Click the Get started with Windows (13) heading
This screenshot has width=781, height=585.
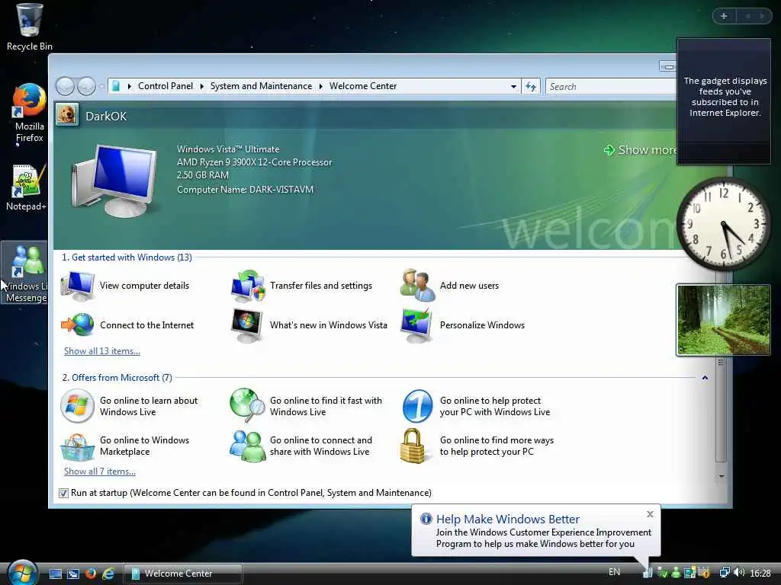(127, 257)
